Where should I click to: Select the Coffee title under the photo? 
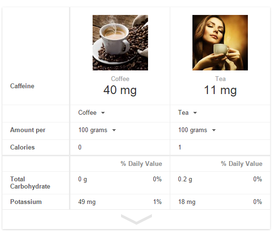(120, 79)
